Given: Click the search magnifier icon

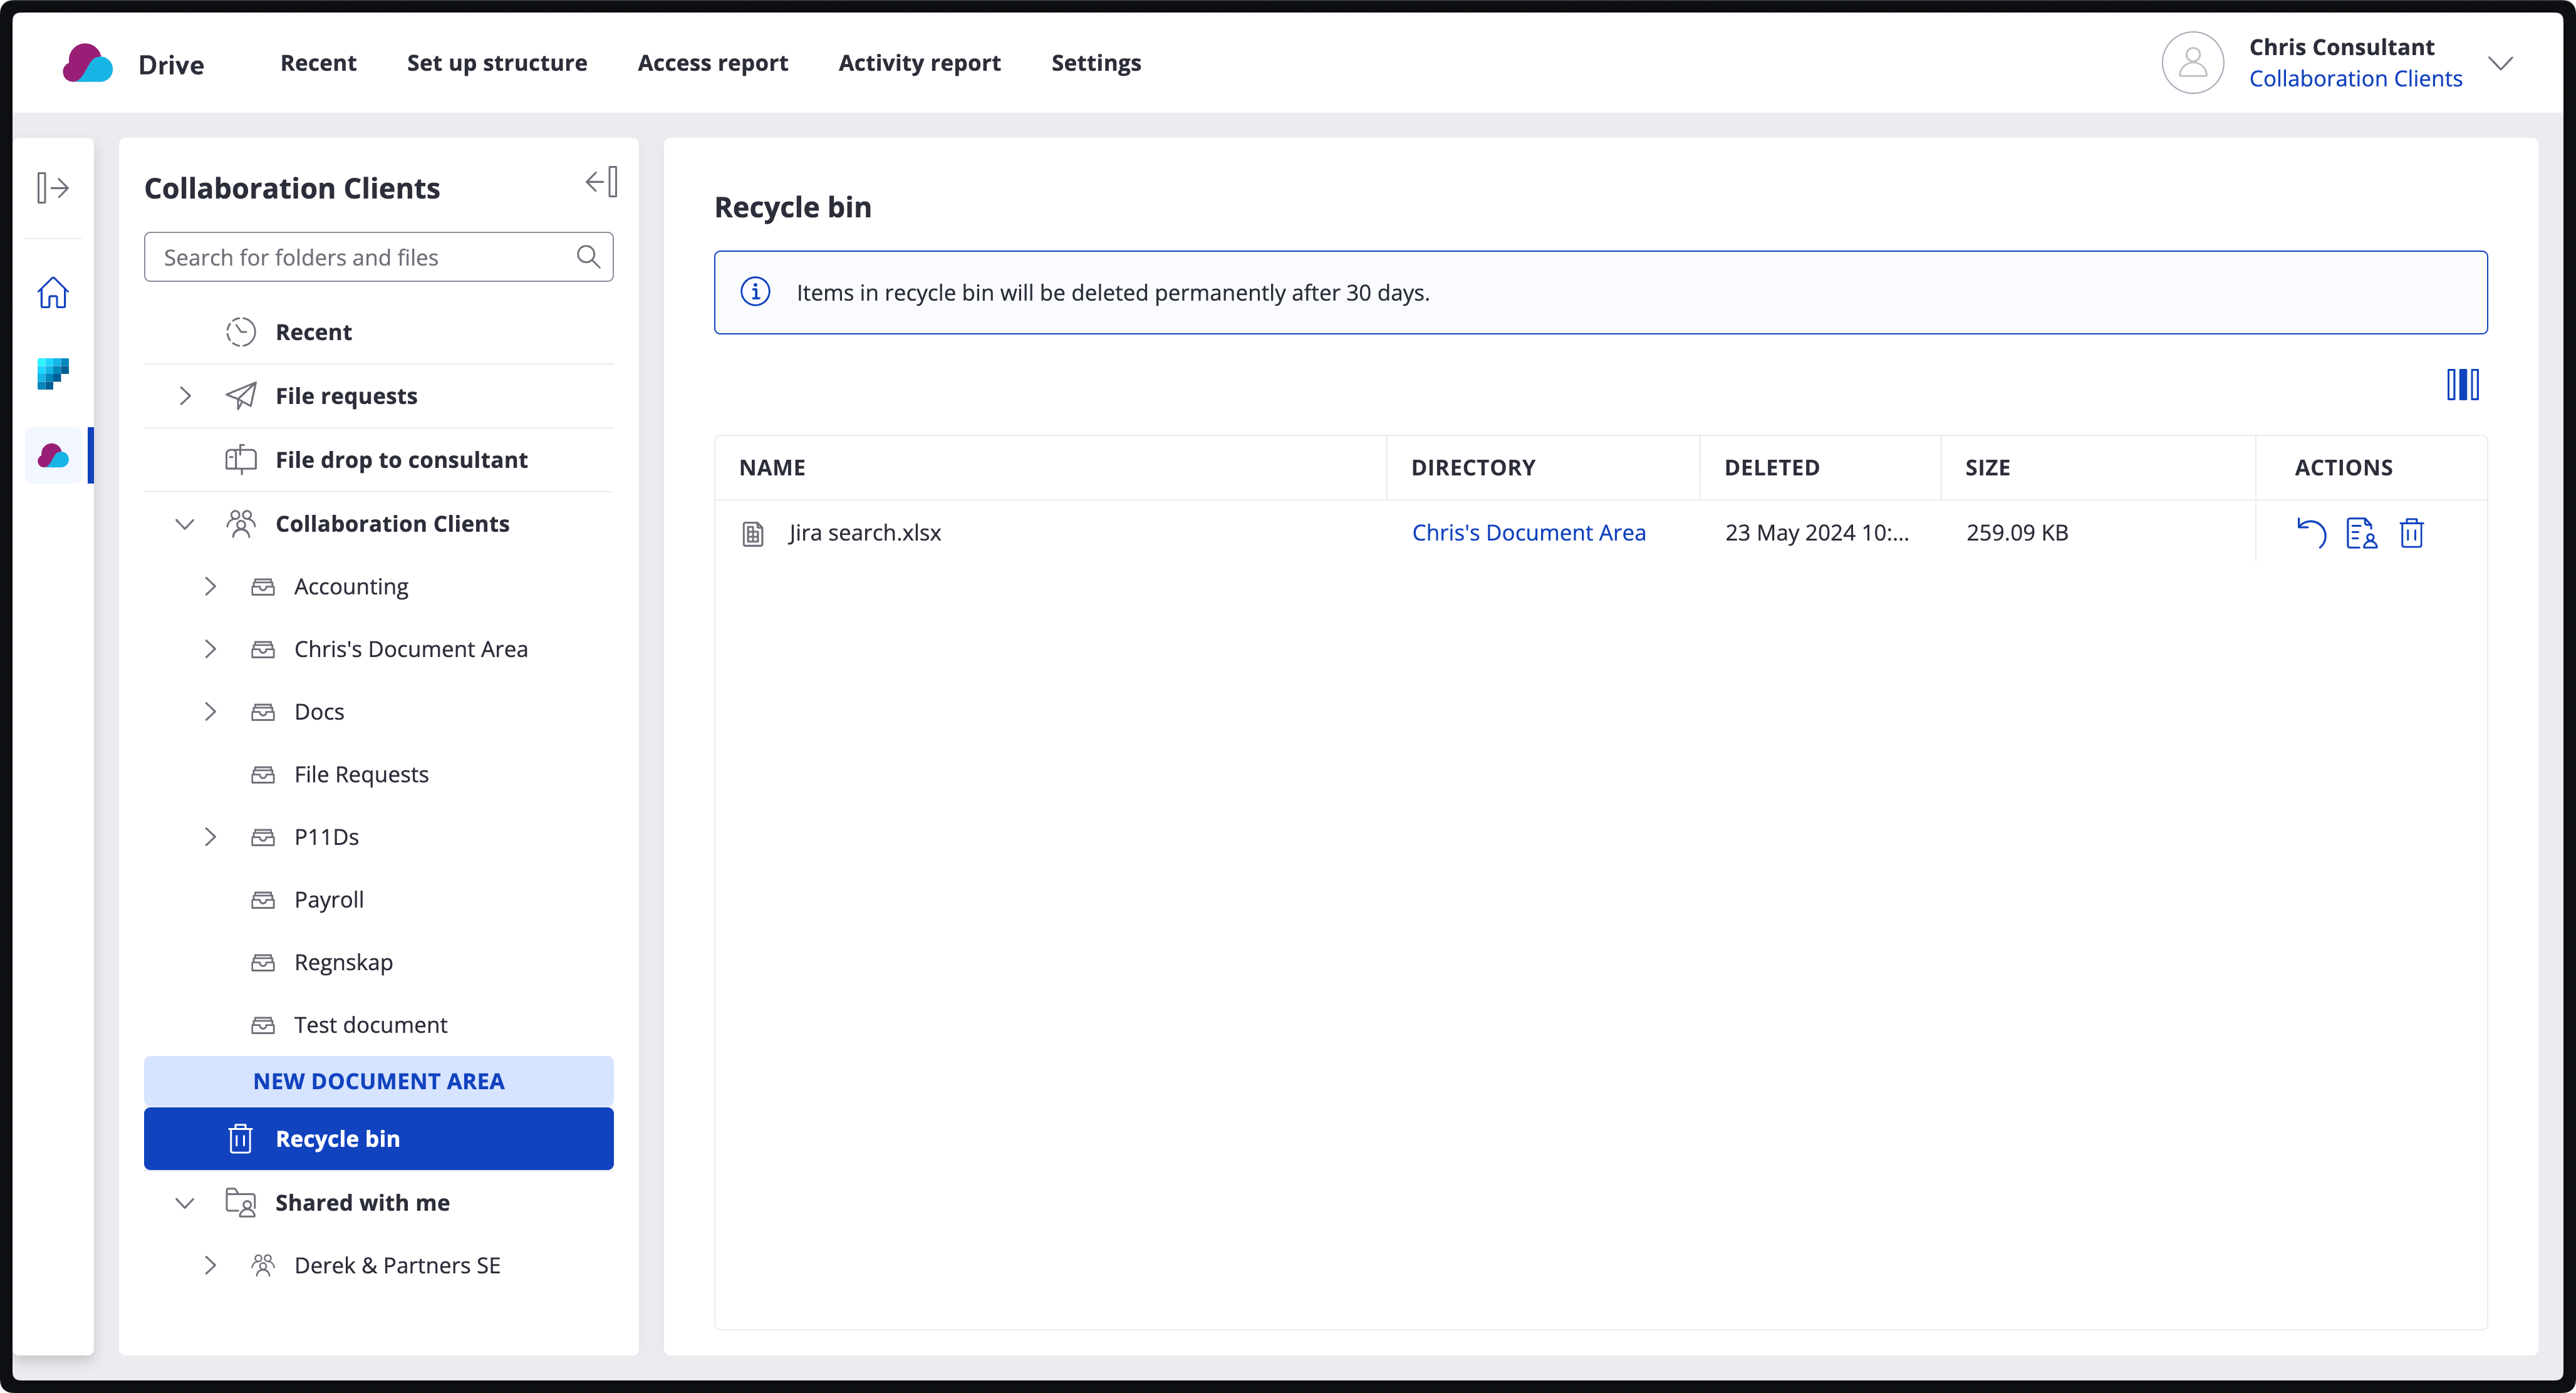Looking at the screenshot, I should [x=588, y=257].
